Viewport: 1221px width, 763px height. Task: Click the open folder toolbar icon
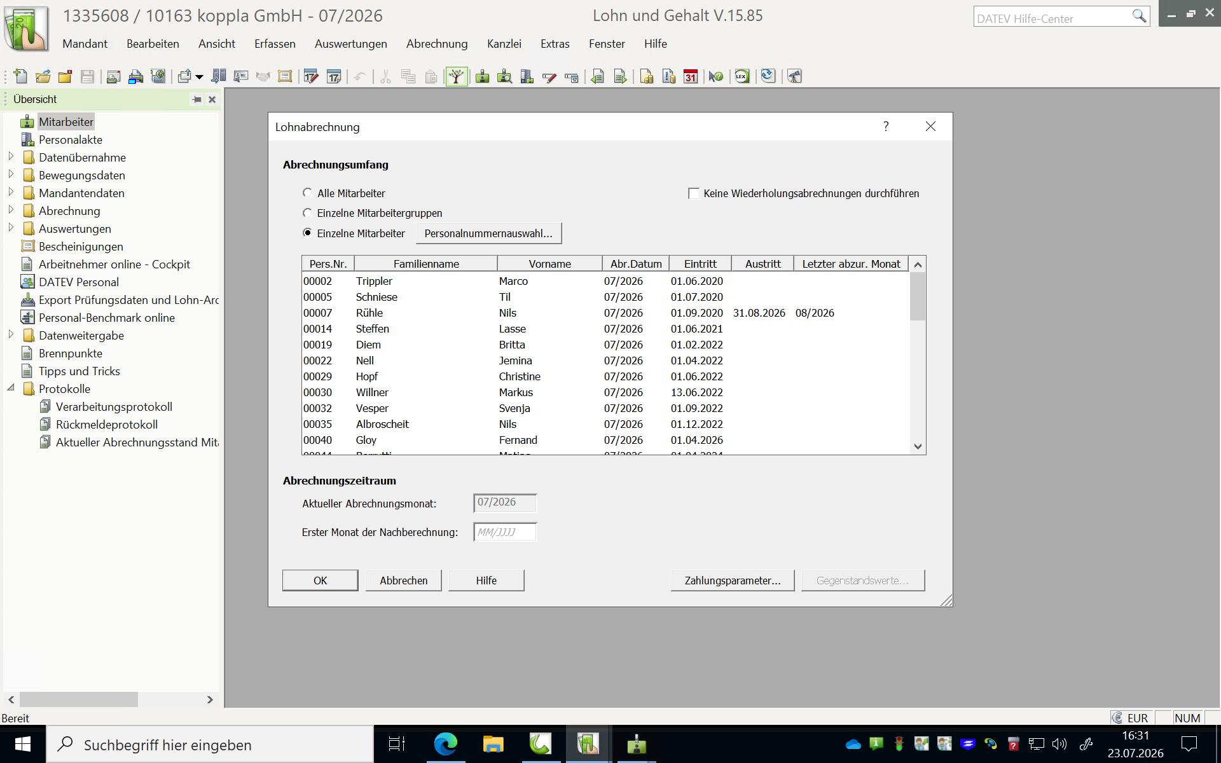coord(43,77)
